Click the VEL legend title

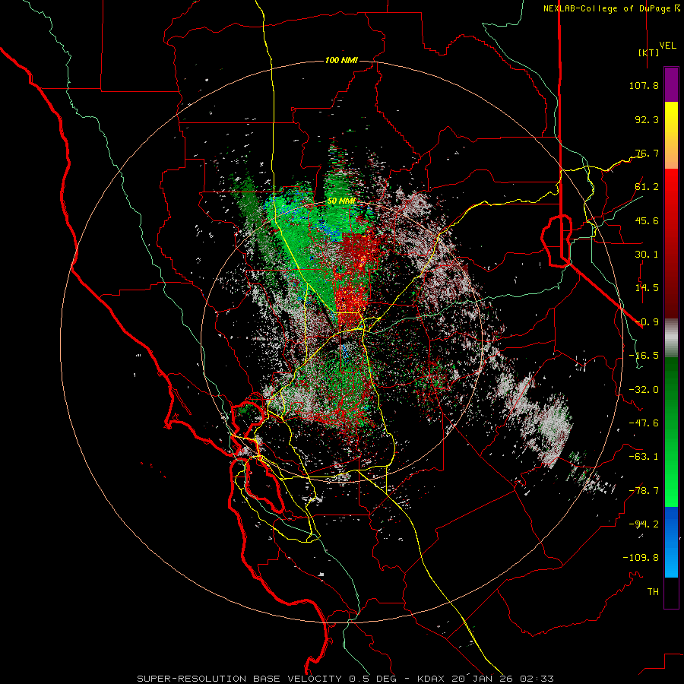[667, 46]
